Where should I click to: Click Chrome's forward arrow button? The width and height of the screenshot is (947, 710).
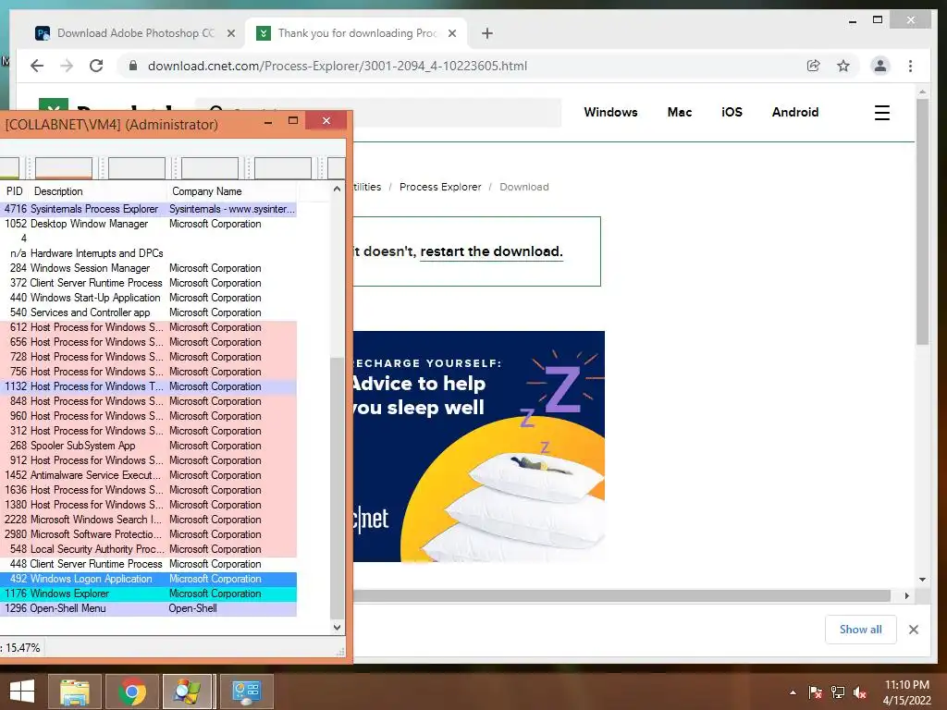pos(67,66)
